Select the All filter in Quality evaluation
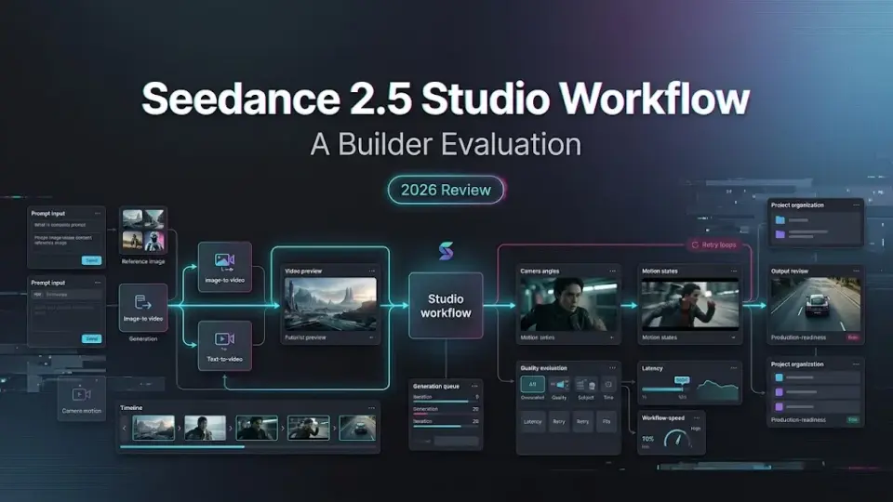 532,384
